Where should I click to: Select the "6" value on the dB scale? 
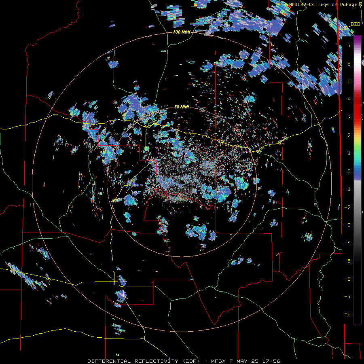point(349,63)
